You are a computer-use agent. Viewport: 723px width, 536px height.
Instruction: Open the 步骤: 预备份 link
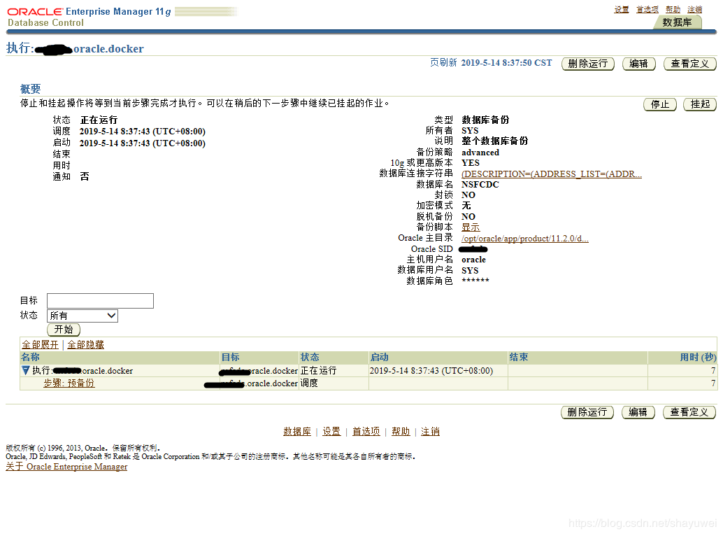pyautogui.click(x=69, y=383)
